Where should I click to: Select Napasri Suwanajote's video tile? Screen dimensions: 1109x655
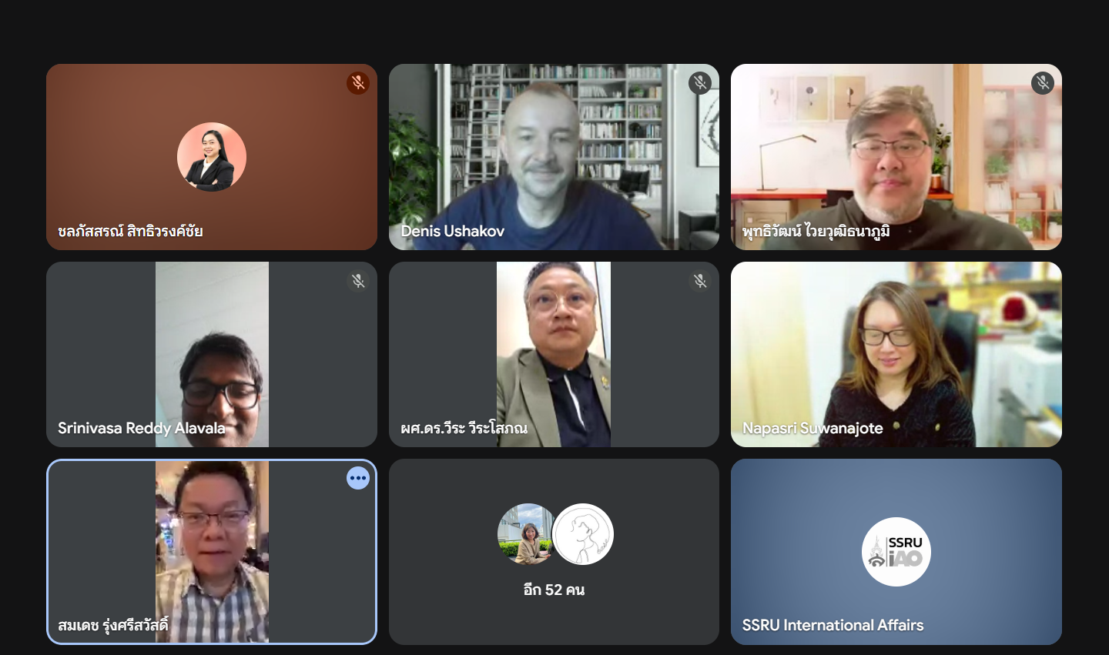(896, 354)
